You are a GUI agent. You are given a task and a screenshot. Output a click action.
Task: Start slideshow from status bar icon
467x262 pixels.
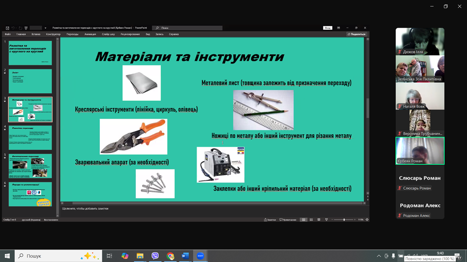pyautogui.click(x=327, y=219)
